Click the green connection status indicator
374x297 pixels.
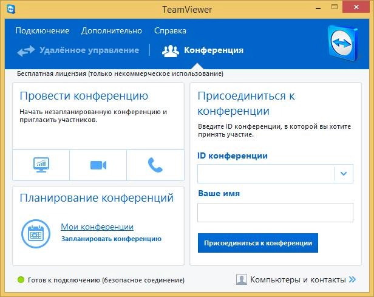[21, 279]
